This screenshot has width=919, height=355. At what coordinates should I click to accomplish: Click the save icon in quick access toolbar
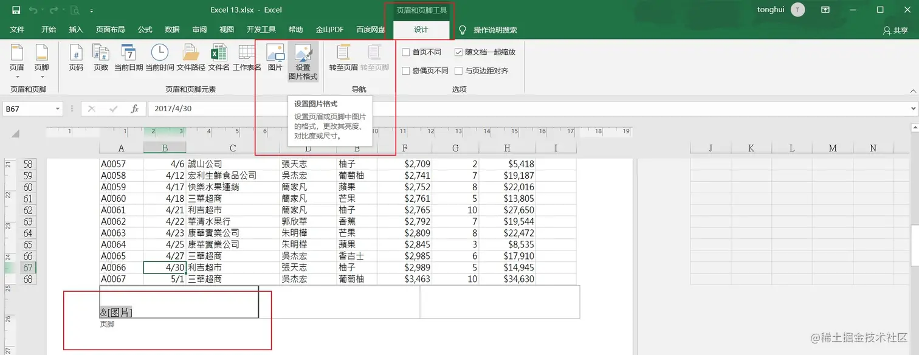[16, 10]
